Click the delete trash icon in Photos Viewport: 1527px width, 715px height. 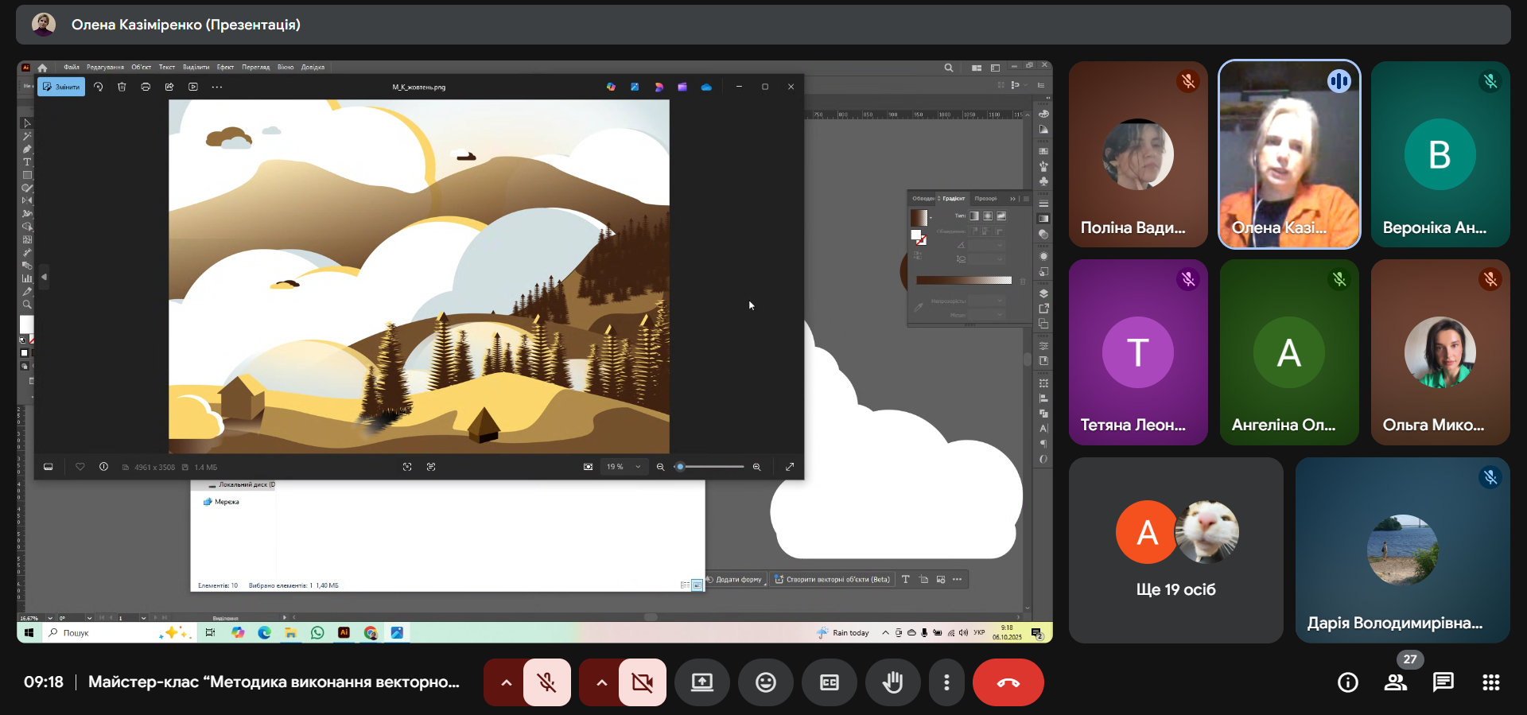tap(122, 87)
